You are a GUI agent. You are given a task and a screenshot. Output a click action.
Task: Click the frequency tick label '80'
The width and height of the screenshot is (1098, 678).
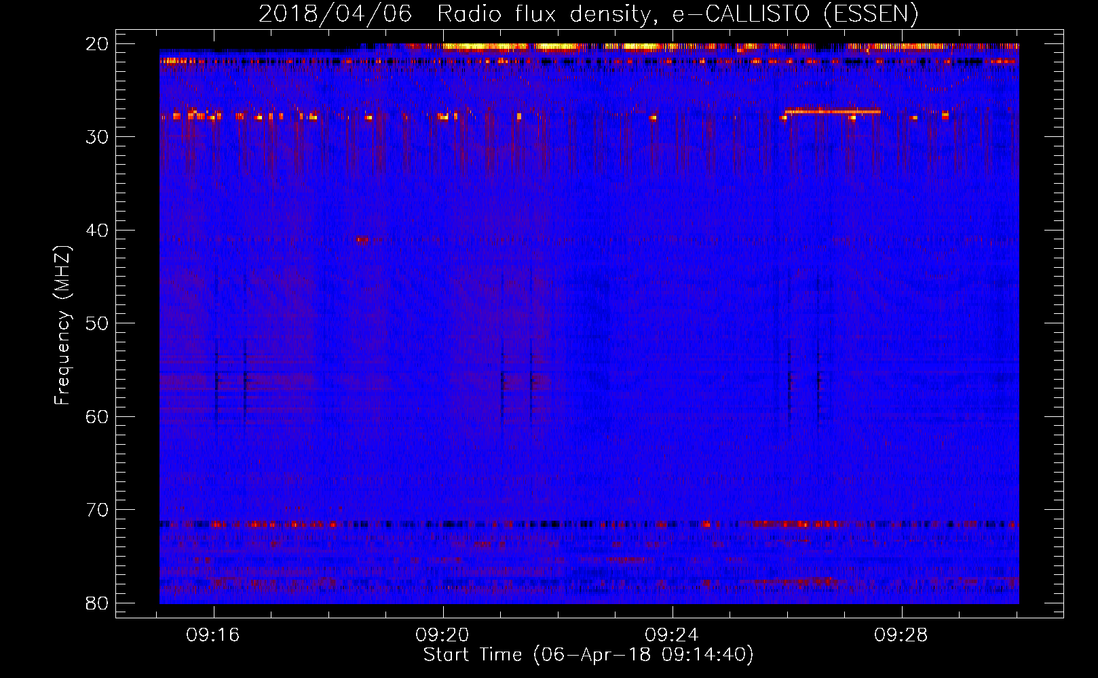click(97, 603)
